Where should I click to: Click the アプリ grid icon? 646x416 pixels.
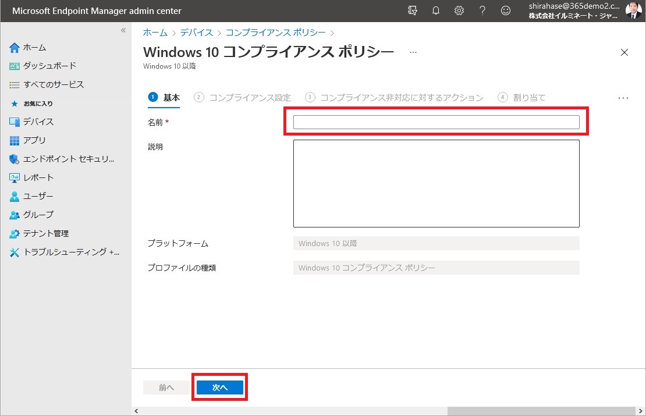(15, 141)
